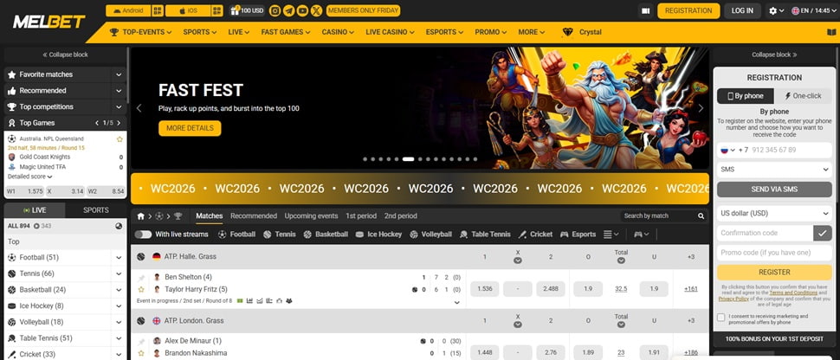Open the X (Twitter) social icon

(317, 10)
